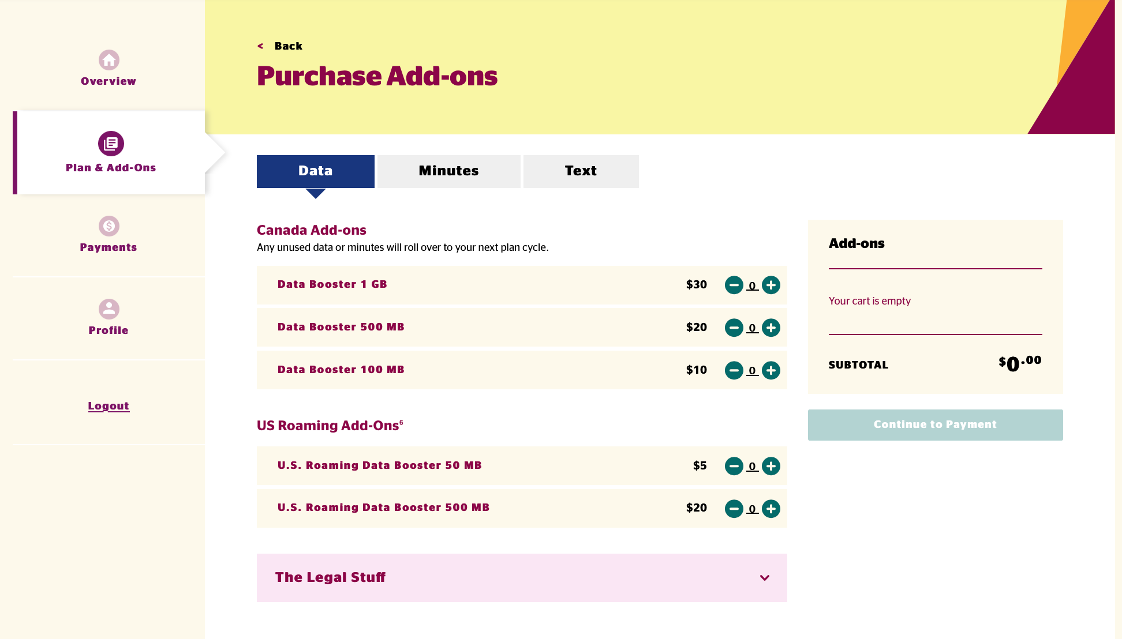Click quantity field for Data Booster 100 MB

pos(752,370)
